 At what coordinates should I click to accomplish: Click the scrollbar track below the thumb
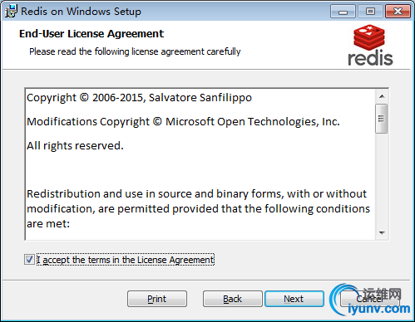[382, 180]
